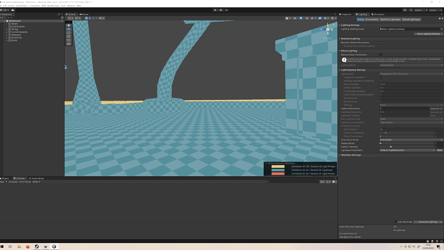Viewport: 444px width, 250px height.
Task: Expand the Workflow Settings section
Action: point(351,155)
